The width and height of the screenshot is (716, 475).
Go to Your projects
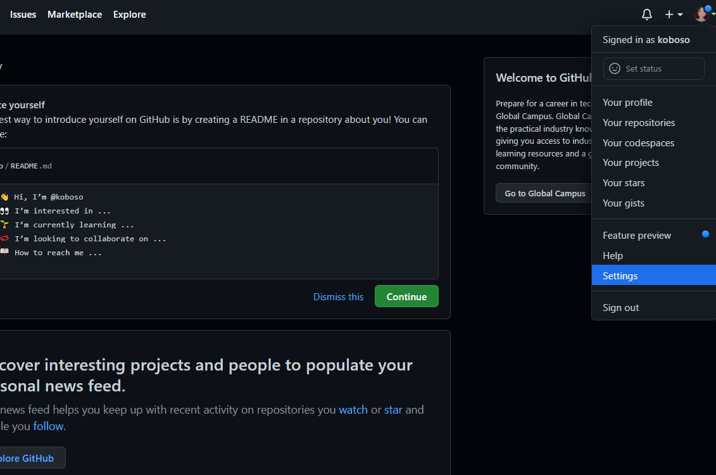pos(653,163)
